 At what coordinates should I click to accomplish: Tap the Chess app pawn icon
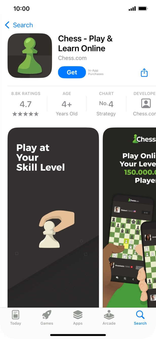pos(30,56)
